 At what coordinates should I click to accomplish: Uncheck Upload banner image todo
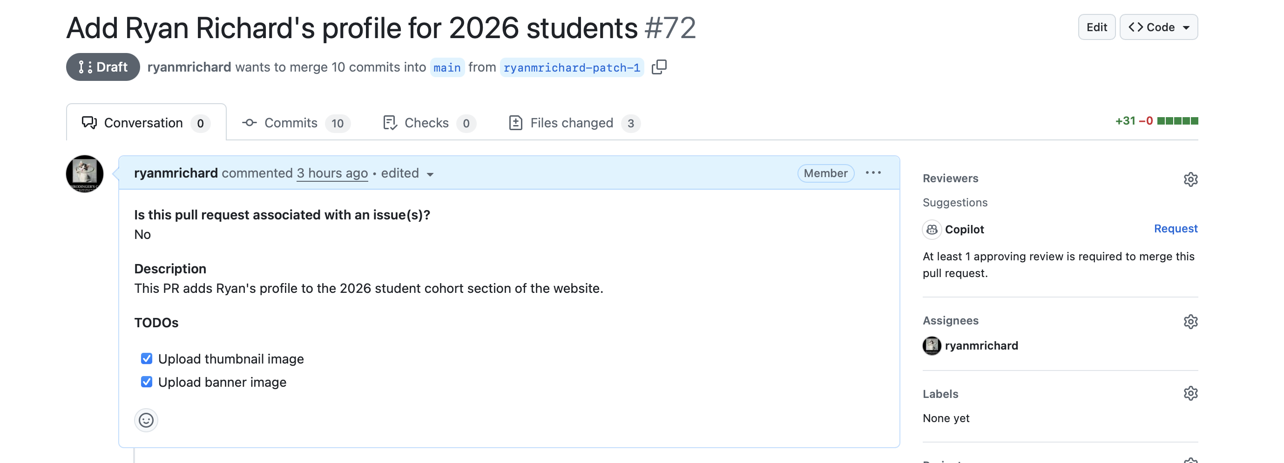click(147, 382)
